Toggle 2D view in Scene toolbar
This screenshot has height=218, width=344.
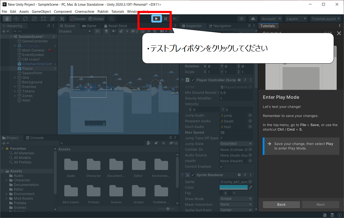coord(97,31)
